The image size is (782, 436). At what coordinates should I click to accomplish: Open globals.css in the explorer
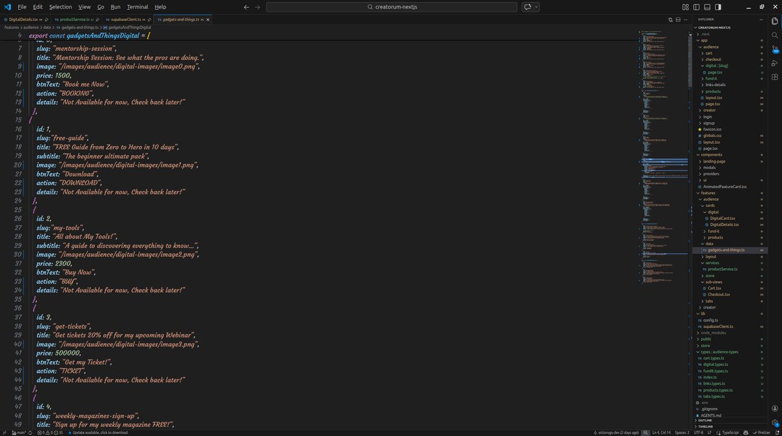pyautogui.click(x=712, y=135)
